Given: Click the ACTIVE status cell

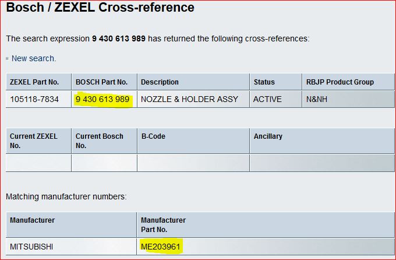Looking at the screenshot, I should point(267,99).
